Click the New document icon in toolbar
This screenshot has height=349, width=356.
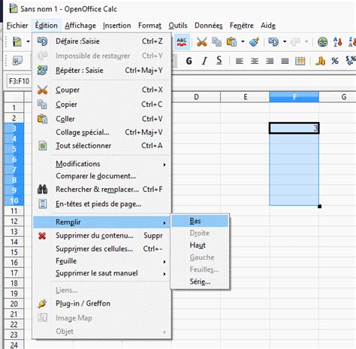click(17, 42)
